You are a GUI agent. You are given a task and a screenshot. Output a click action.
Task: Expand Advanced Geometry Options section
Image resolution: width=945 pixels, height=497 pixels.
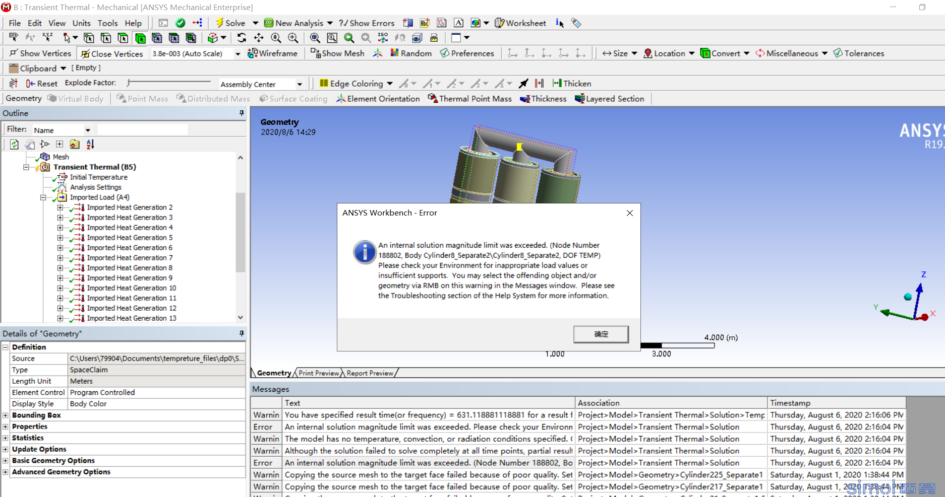tap(5, 472)
